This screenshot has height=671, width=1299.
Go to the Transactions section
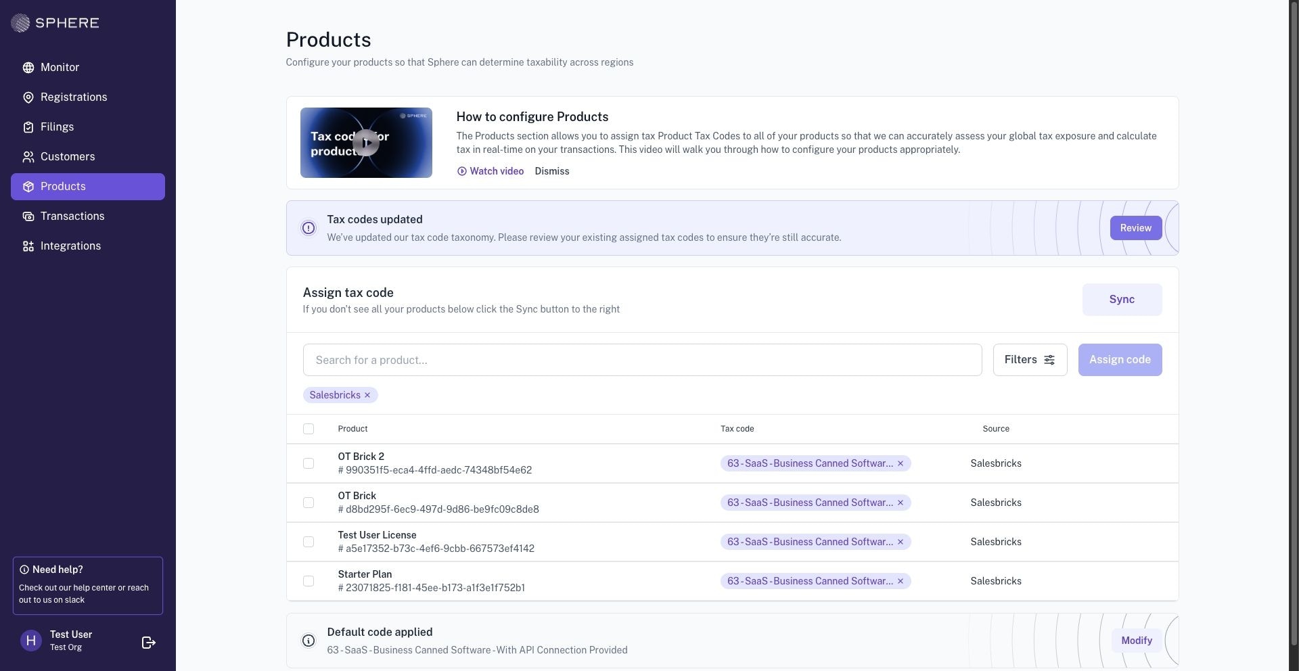[72, 216]
